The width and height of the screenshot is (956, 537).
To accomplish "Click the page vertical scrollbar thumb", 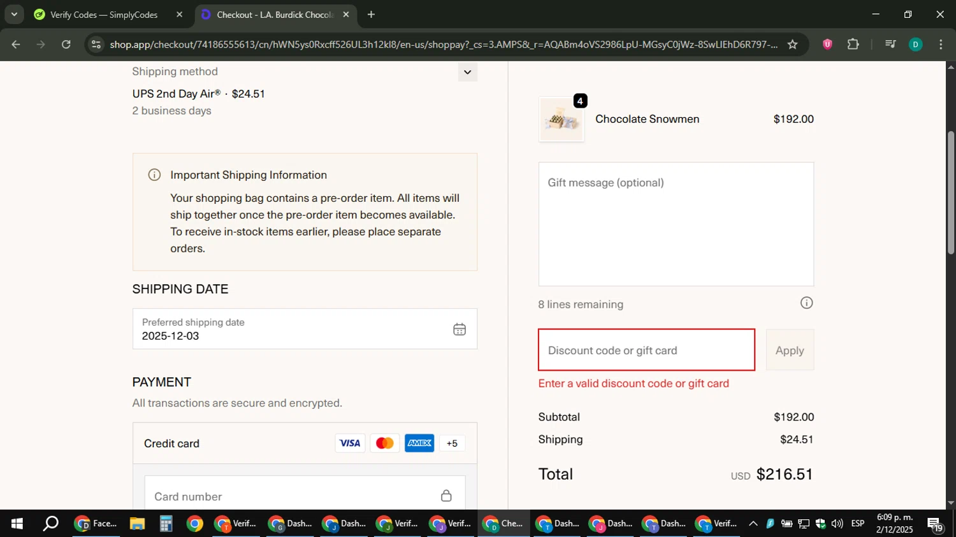I will [950, 192].
